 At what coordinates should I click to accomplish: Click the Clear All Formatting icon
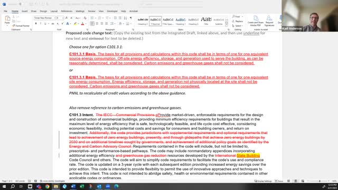pos(85,18)
